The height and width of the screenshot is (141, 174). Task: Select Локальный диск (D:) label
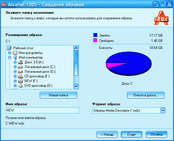[40, 72]
